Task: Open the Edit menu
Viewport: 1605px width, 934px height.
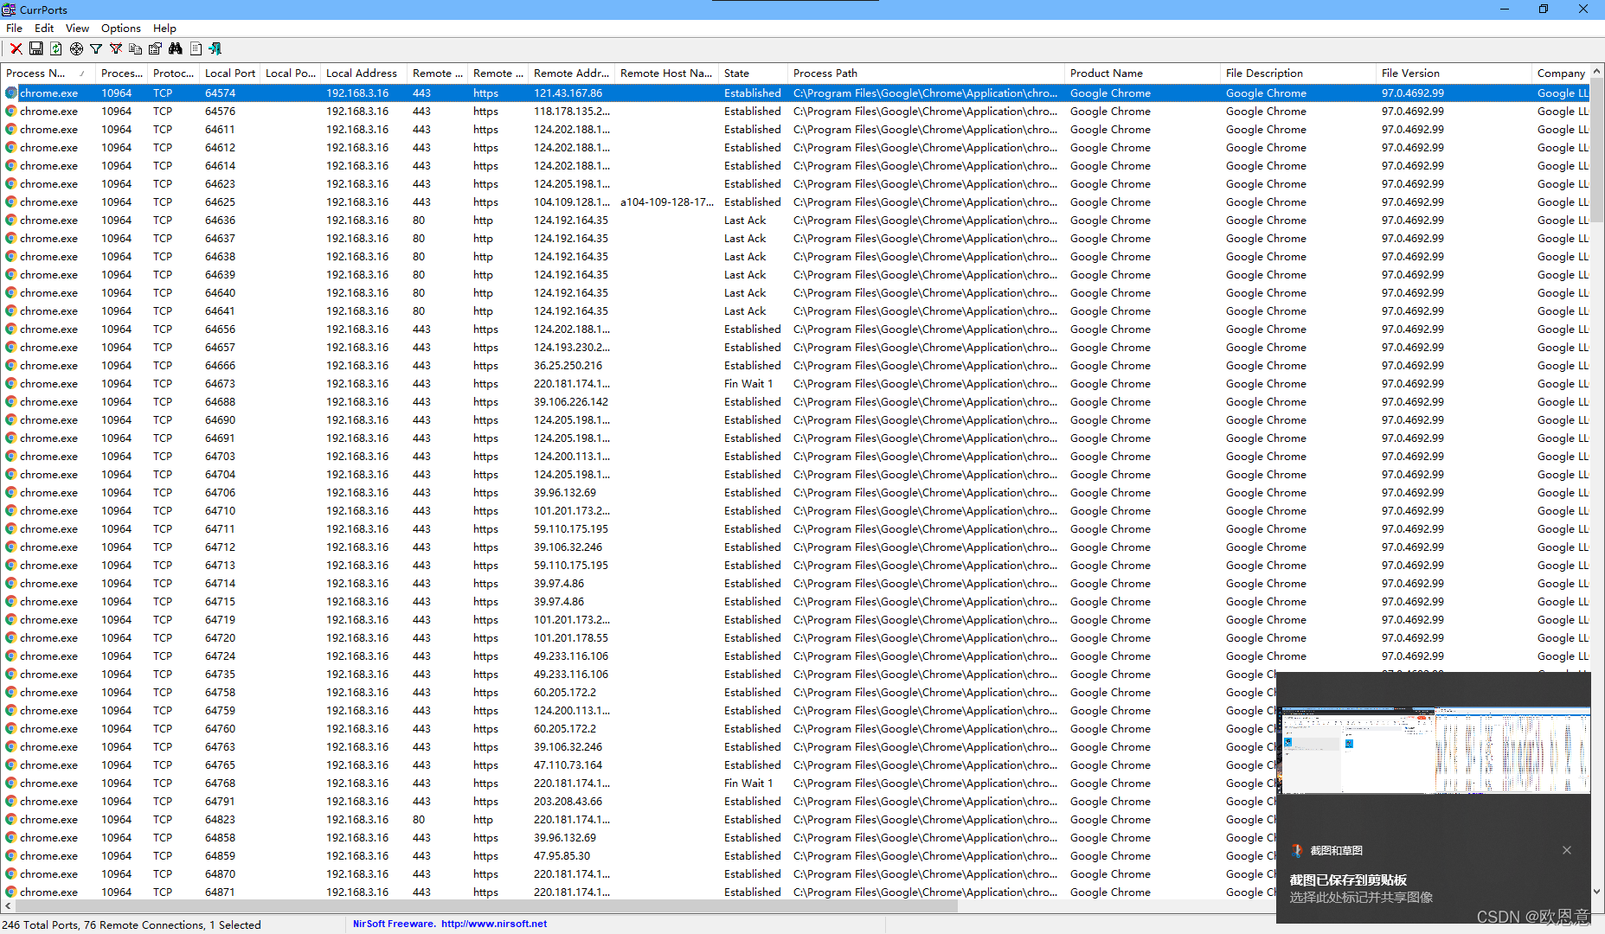Action: 44,29
